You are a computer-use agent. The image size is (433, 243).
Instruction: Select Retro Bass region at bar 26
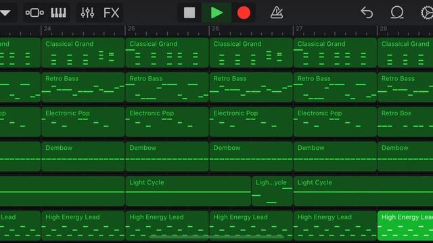[251, 87]
